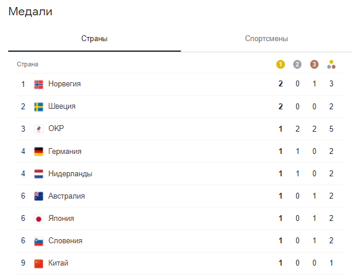
Task: Click the silver medal column icon
Action: (297, 64)
